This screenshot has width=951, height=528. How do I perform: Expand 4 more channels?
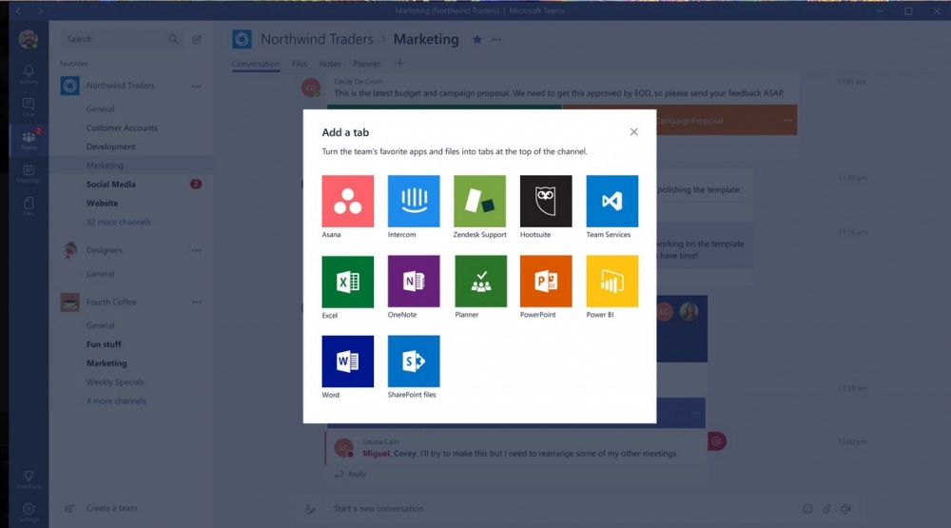(x=116, y=401)
